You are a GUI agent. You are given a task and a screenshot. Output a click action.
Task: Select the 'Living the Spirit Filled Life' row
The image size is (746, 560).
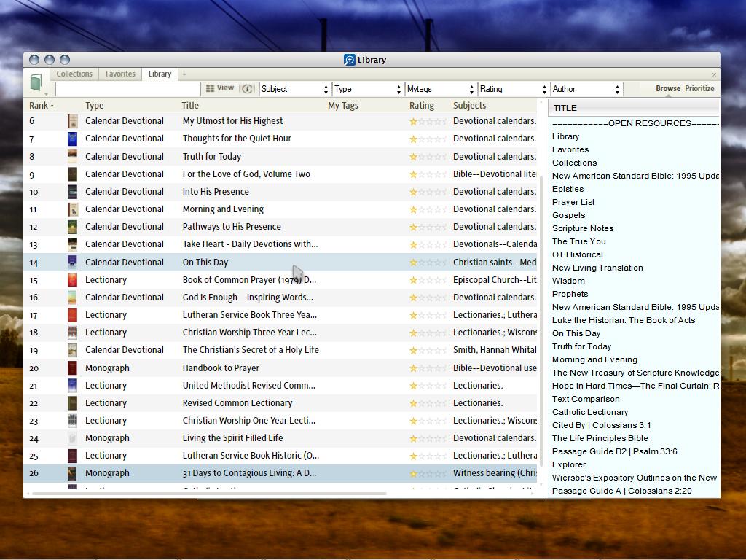click(280, 438)
